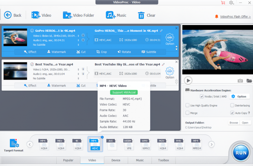This screenshot has width=253, height=166.
Task: Show info for Best YouTu...e Year.mp4
Action: coord(32,64)
